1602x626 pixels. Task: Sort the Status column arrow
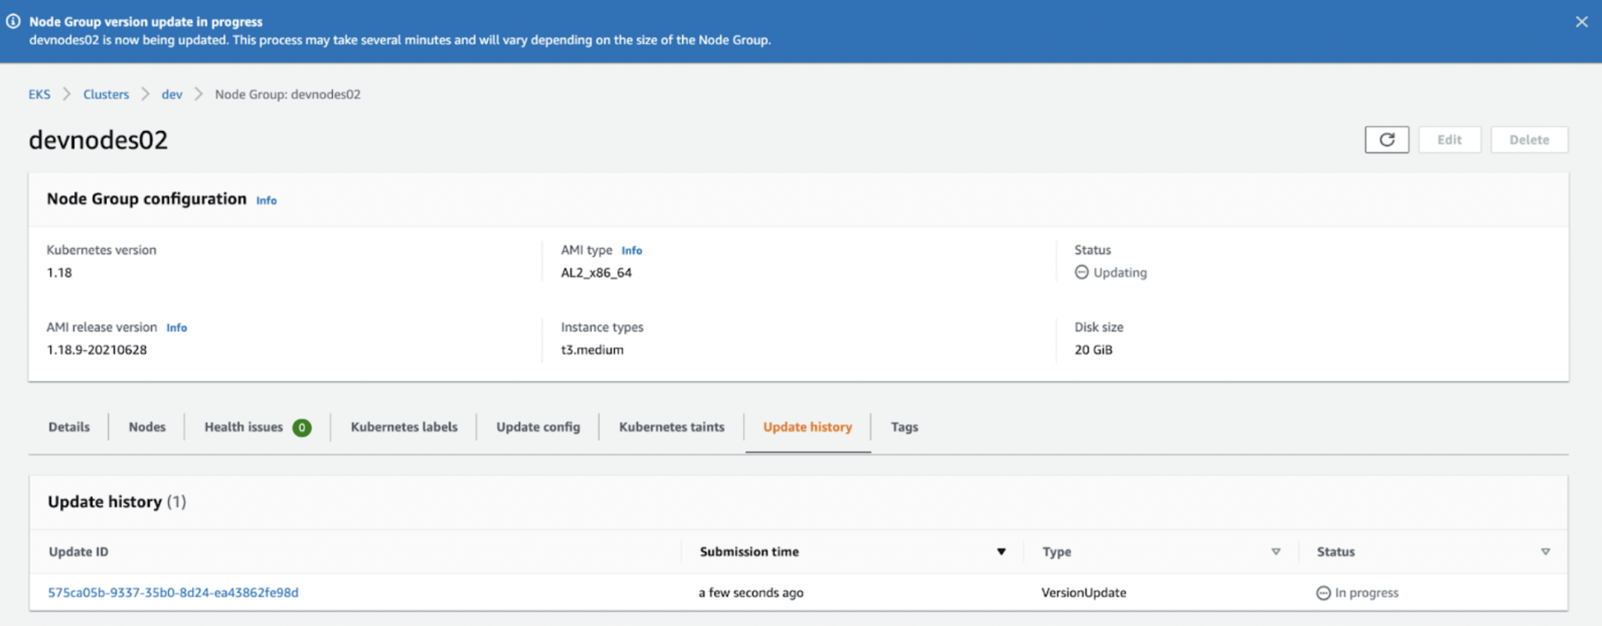click(1545, 552)
